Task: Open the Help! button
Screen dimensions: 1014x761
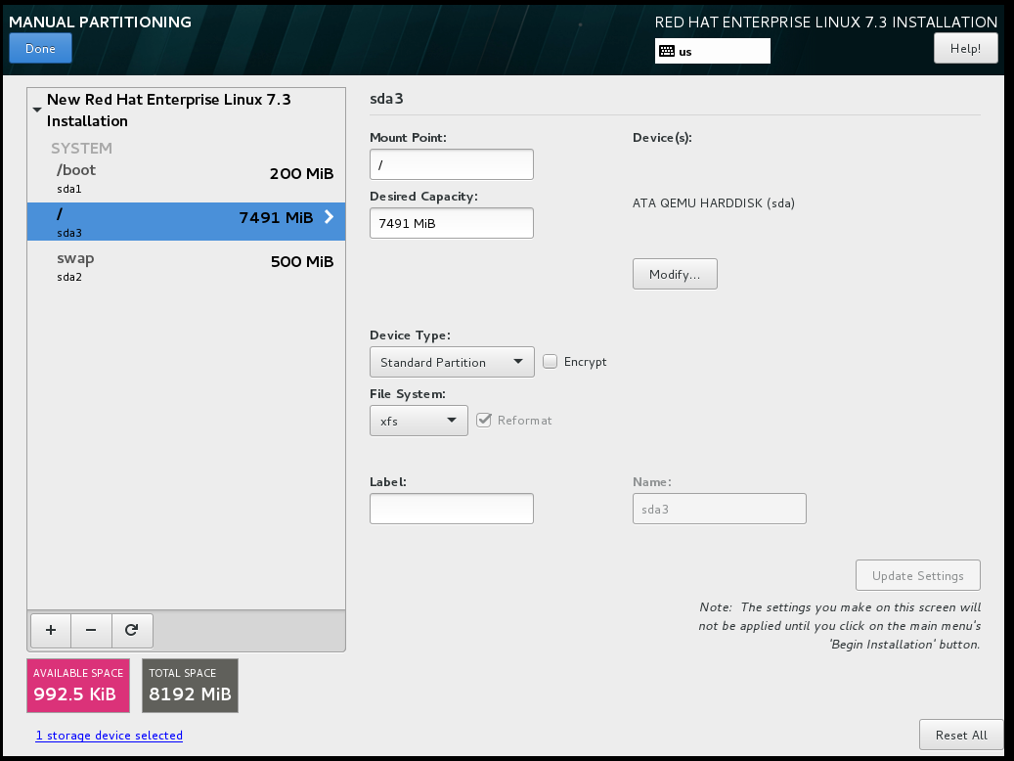Action: [x=965, y=49]
